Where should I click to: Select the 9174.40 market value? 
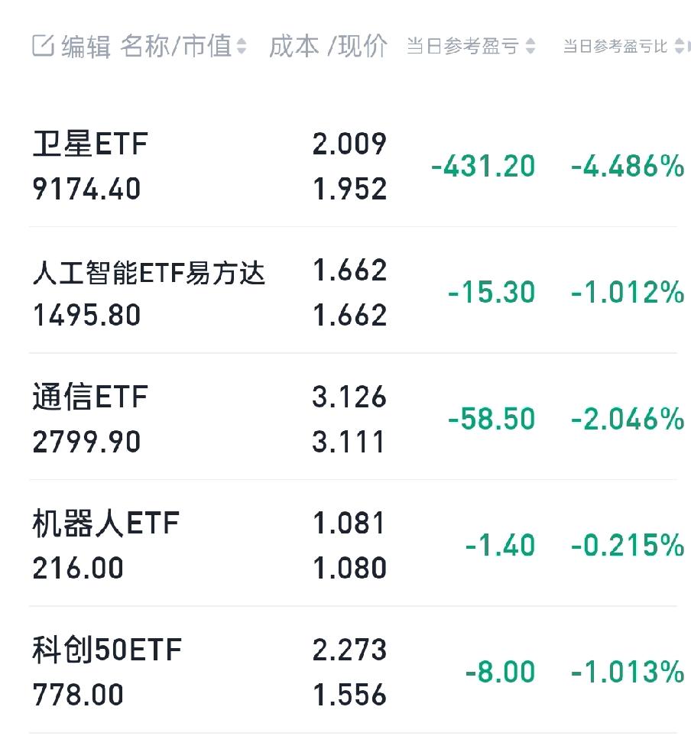[86, 189]
